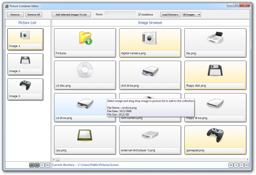The width and height of the screenshot is (256, 175).
Task: Select the cd drive icon
Action: [x=85, y=103]
